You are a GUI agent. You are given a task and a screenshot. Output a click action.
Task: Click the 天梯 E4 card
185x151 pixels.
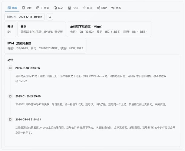pyautogui.click(x=10, y=29)
